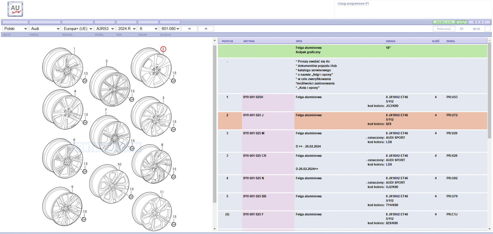This screenshot has height=234, width=493.
Task: Select circled wheel number 2 in diagram
Action: (x=163, y=49)
